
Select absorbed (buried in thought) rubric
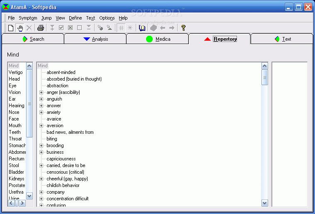pyautogui.click(x=74, y=79)
